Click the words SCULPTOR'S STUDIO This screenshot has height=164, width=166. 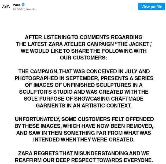coord(46,92)
